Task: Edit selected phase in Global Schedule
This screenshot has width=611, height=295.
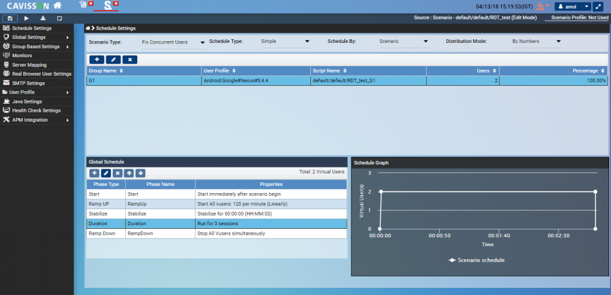Action: 106,173
